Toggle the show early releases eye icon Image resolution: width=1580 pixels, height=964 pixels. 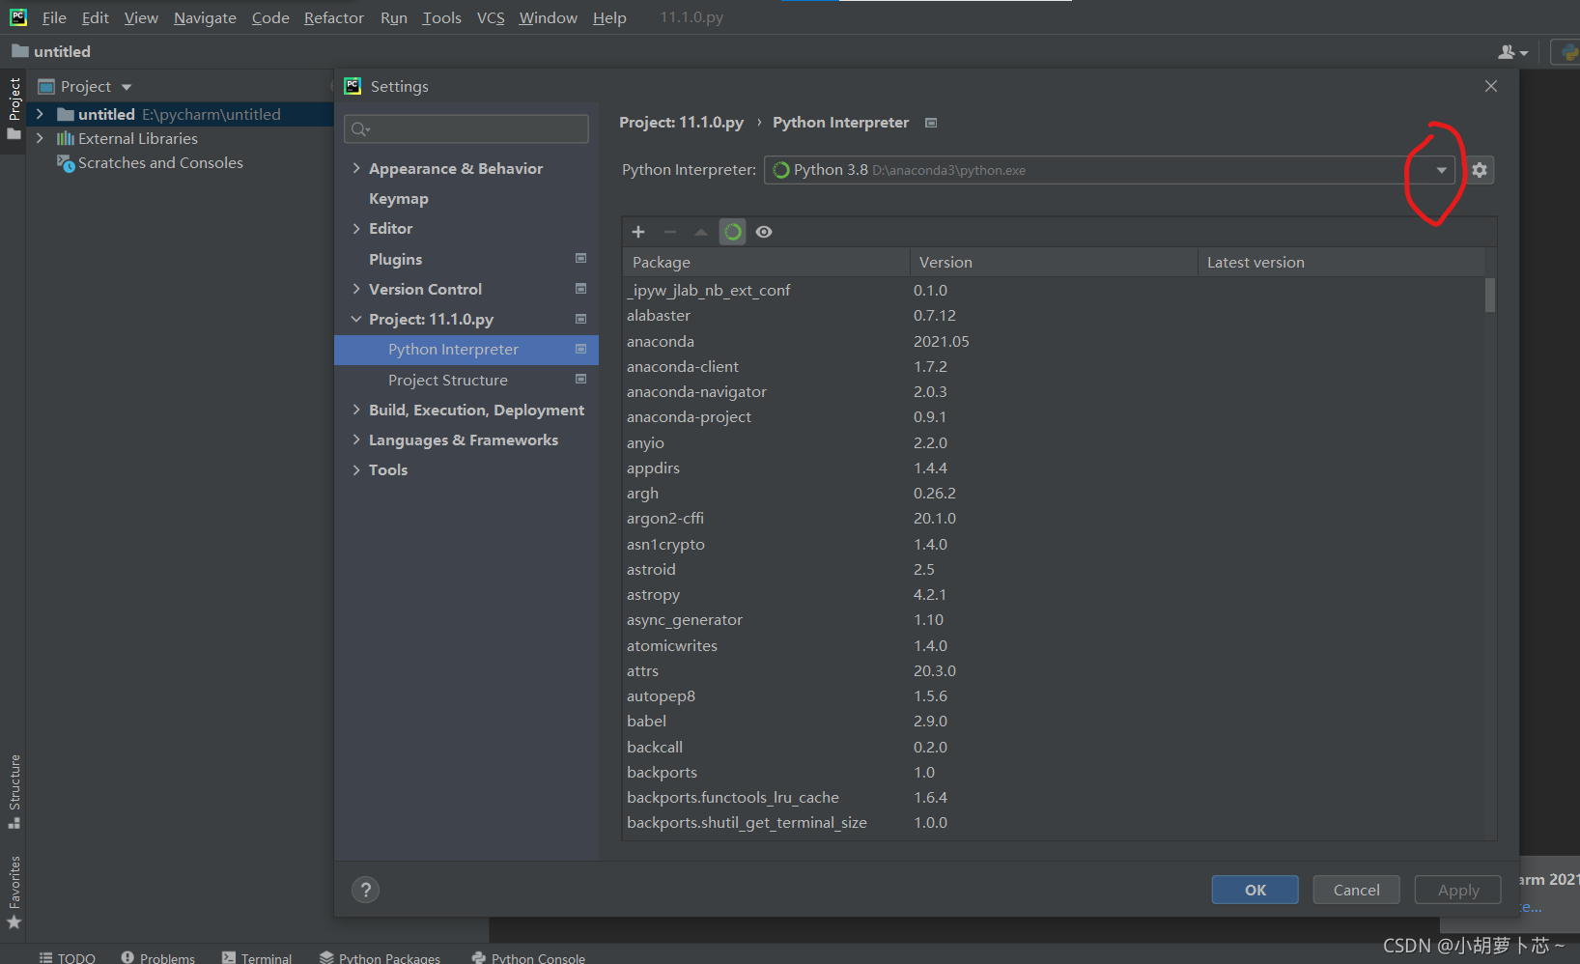[764, 232]
